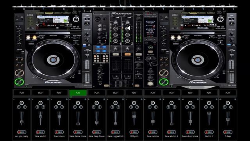Screen dimensions: 250x141
Task: Click REC button in base cumbia slot
Action: (153, 132)
